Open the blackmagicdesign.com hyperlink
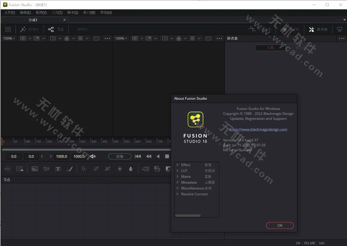The width and height of the screenshot is (347, 246). pos(258,129)
